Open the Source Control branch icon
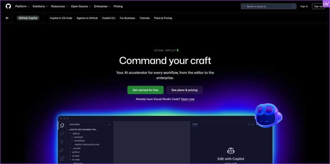 click(x=62, y=142)
